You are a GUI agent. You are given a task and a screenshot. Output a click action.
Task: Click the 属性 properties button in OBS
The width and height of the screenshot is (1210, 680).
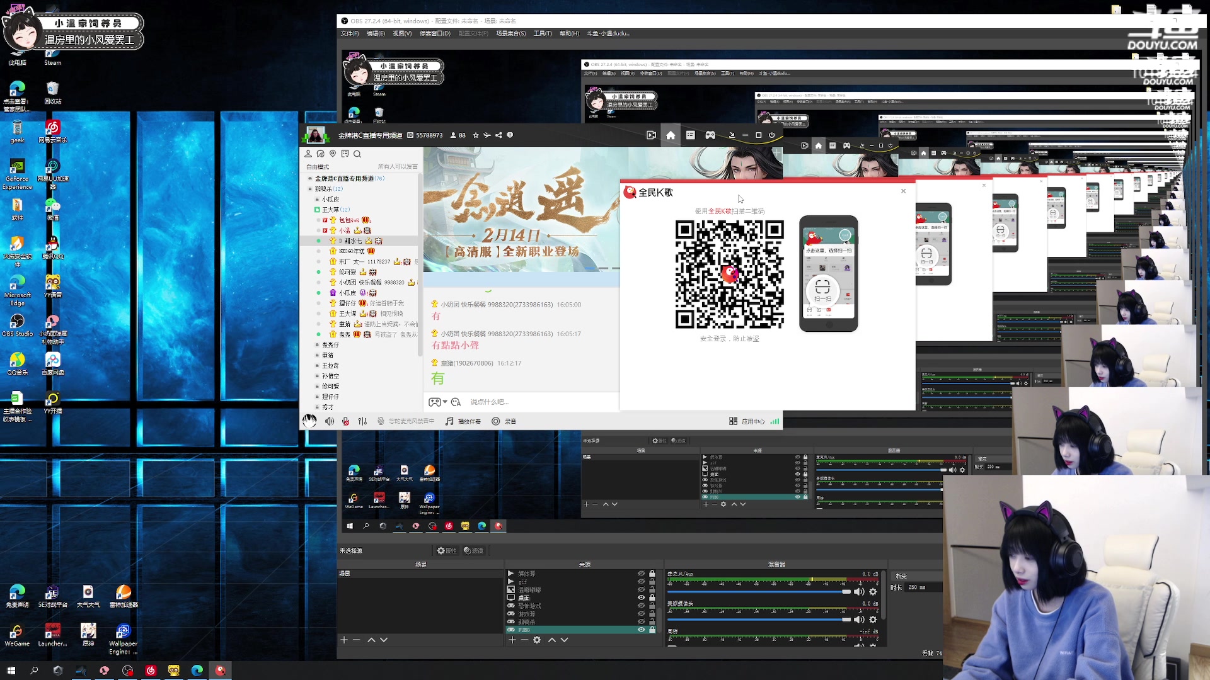click(x=447, y=551)
